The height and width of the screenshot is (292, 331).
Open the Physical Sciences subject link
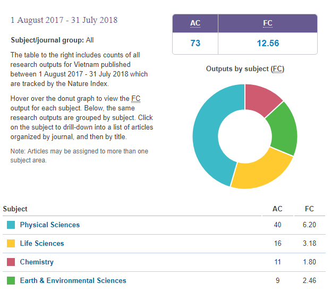[x=49, y=225]
